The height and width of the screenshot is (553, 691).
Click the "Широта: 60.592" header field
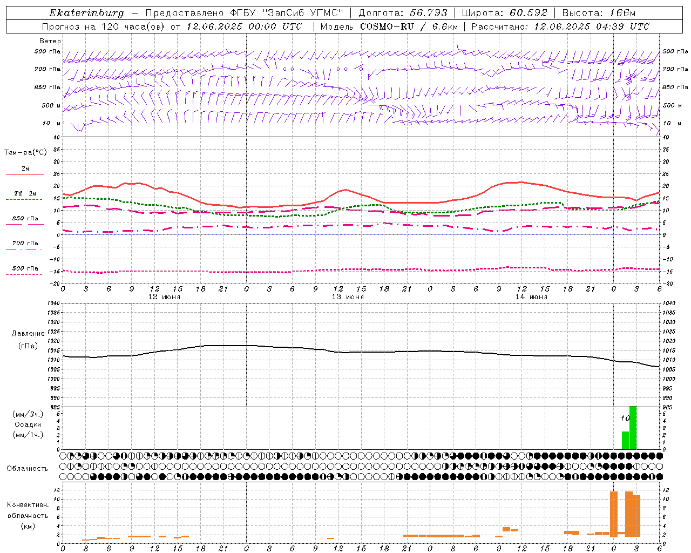tap(504, 13)
